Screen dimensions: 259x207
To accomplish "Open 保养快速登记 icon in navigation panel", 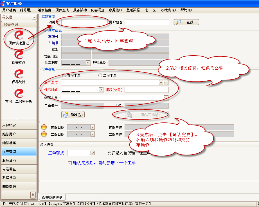I will tap(19, 36).
